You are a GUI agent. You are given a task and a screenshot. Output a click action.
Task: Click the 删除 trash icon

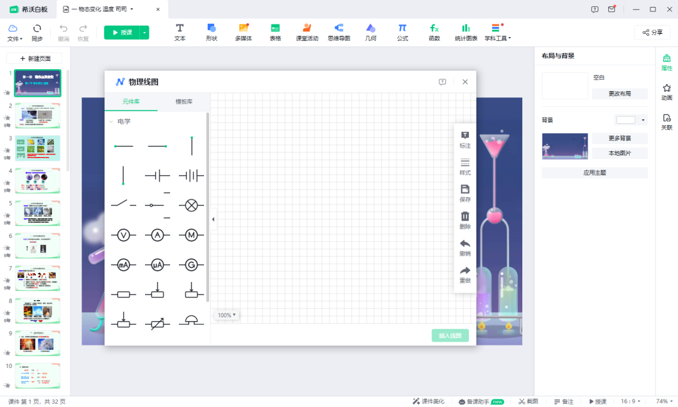tap(465, 220)
